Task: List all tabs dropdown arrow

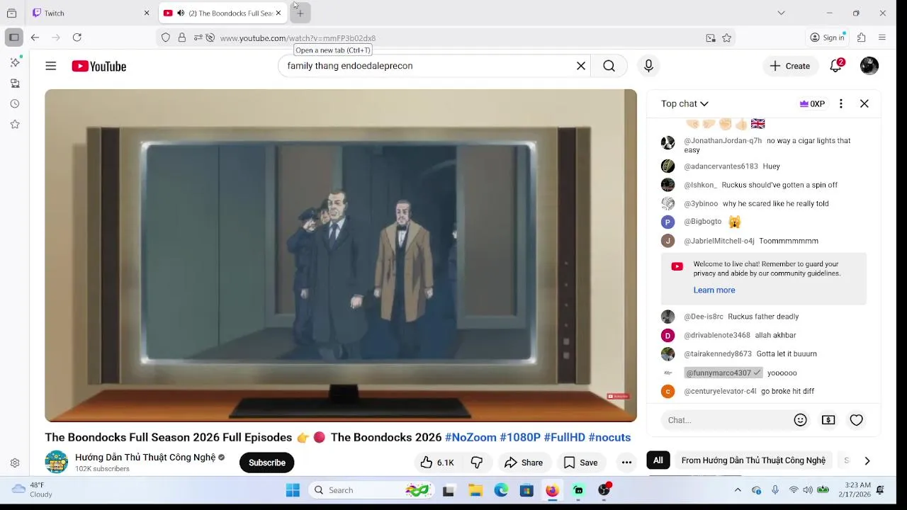Action: [781, 13]
